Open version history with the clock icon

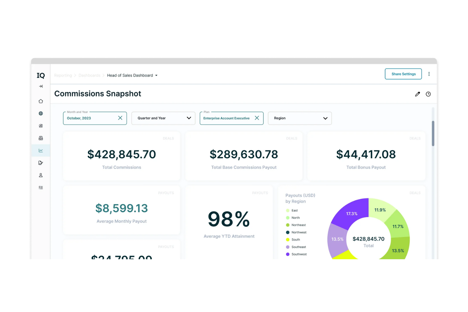(428, 94)
